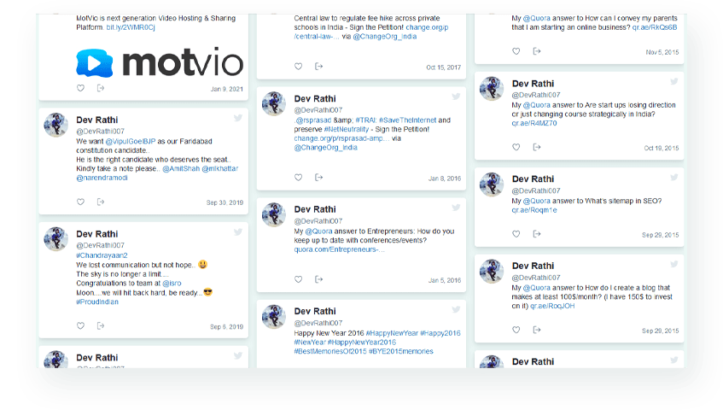Open the @AmitShah mention
This screenshot has width=723, height=410.
[x=181, y=168]
